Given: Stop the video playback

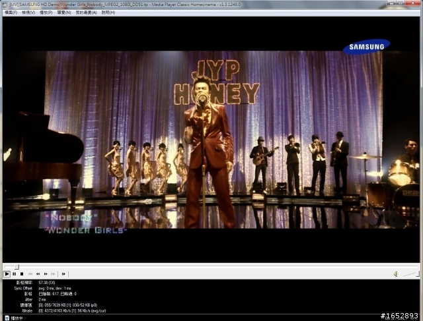Looking at the screenshot, I should pos(22,274).
